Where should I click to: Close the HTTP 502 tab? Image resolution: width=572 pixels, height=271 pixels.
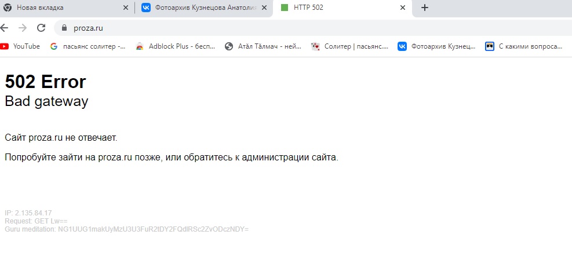coord(403,8)
